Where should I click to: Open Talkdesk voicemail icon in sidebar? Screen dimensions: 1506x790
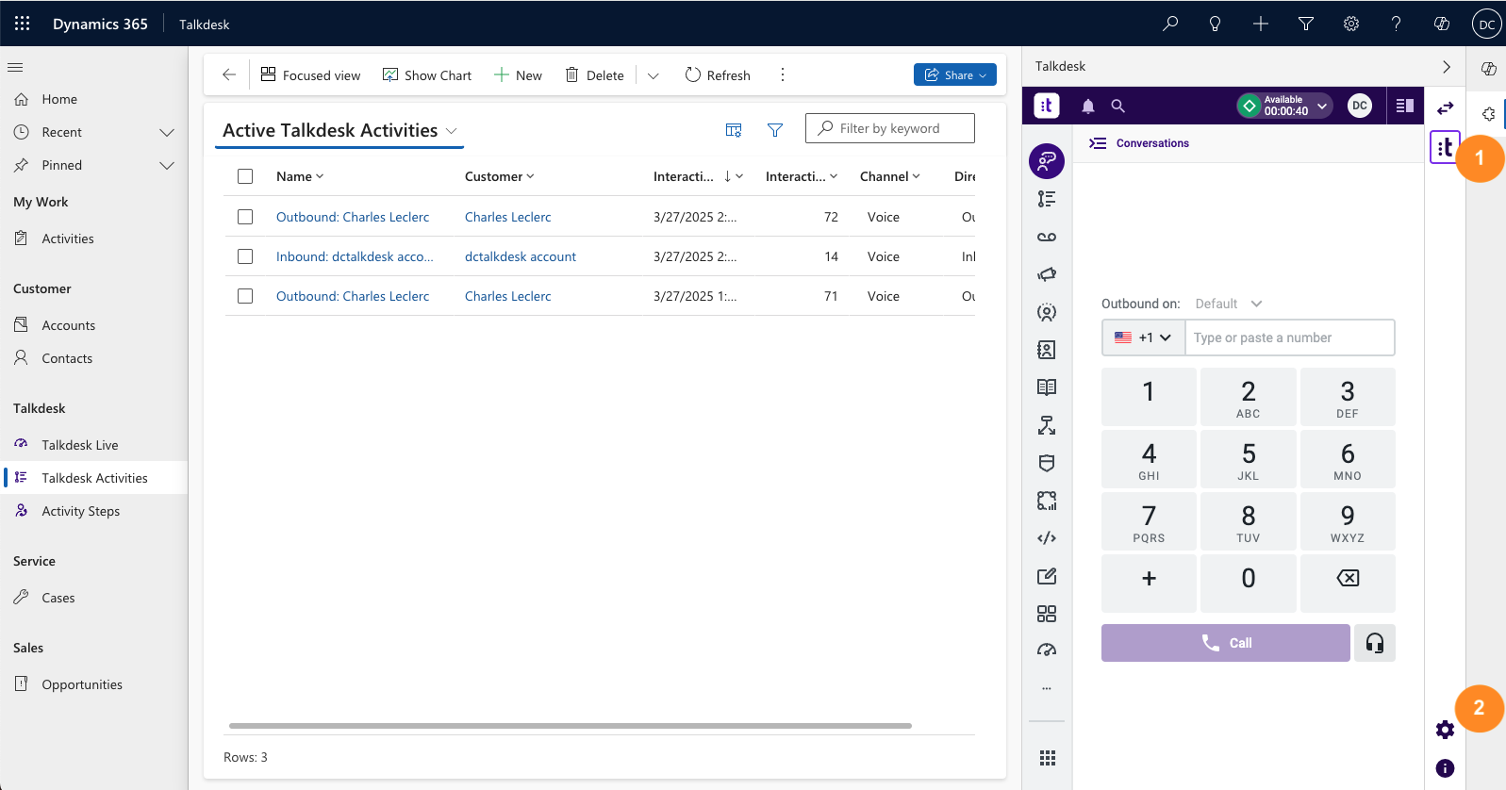coord(1047,237)
